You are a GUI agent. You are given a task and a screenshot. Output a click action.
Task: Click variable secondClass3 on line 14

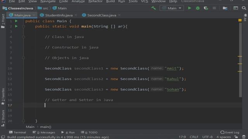coord(89,89)
